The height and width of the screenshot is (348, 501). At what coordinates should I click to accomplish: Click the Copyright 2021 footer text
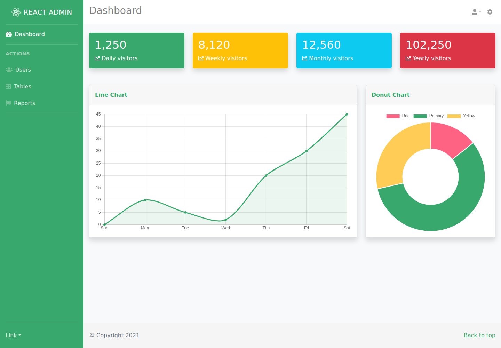point(114,335)
